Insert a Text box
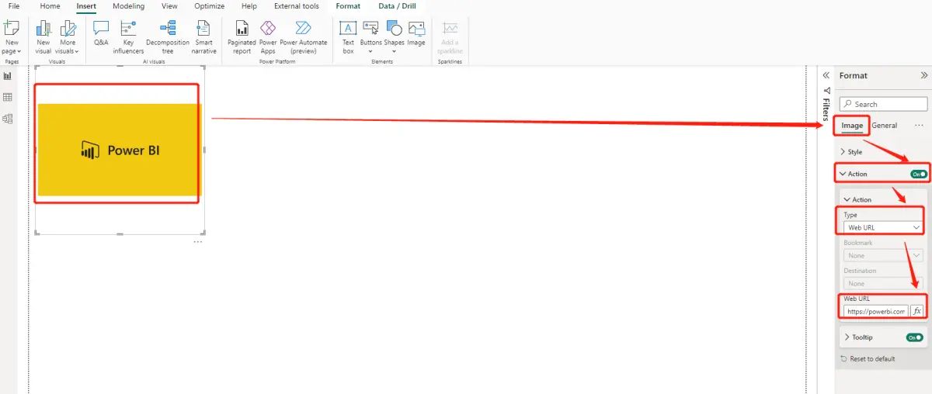Screen dimensions: 932x394 [348, 36]
